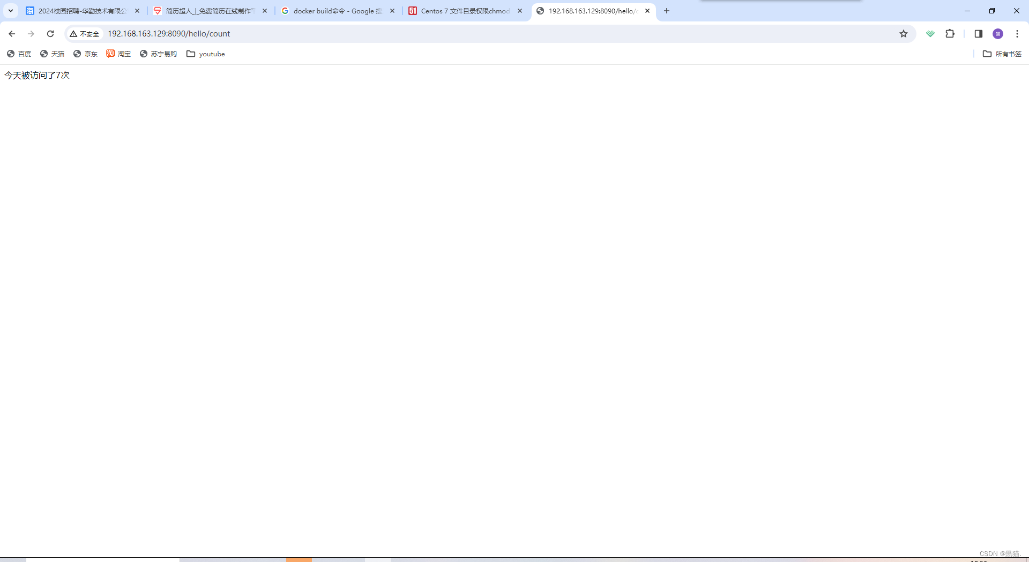This screenshot has width=1029, height=562.
Task: Reload the current page
Action: [50, 34]
